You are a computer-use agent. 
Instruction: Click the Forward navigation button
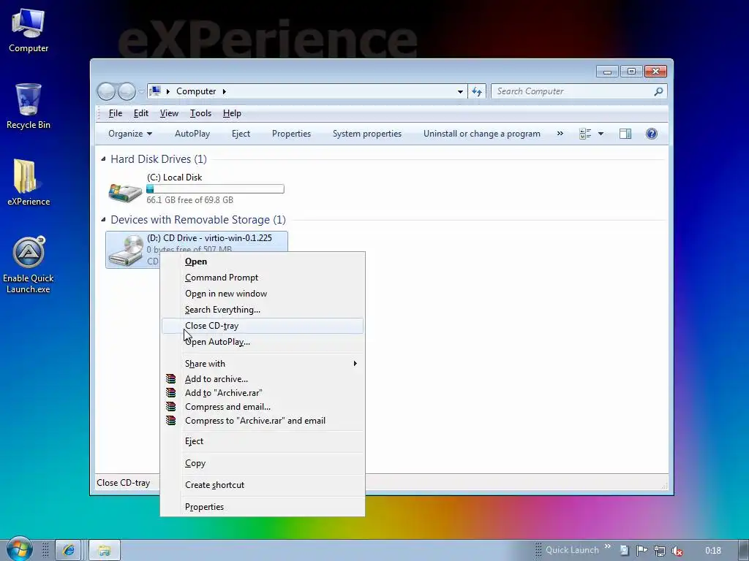[x=127, y=91]
